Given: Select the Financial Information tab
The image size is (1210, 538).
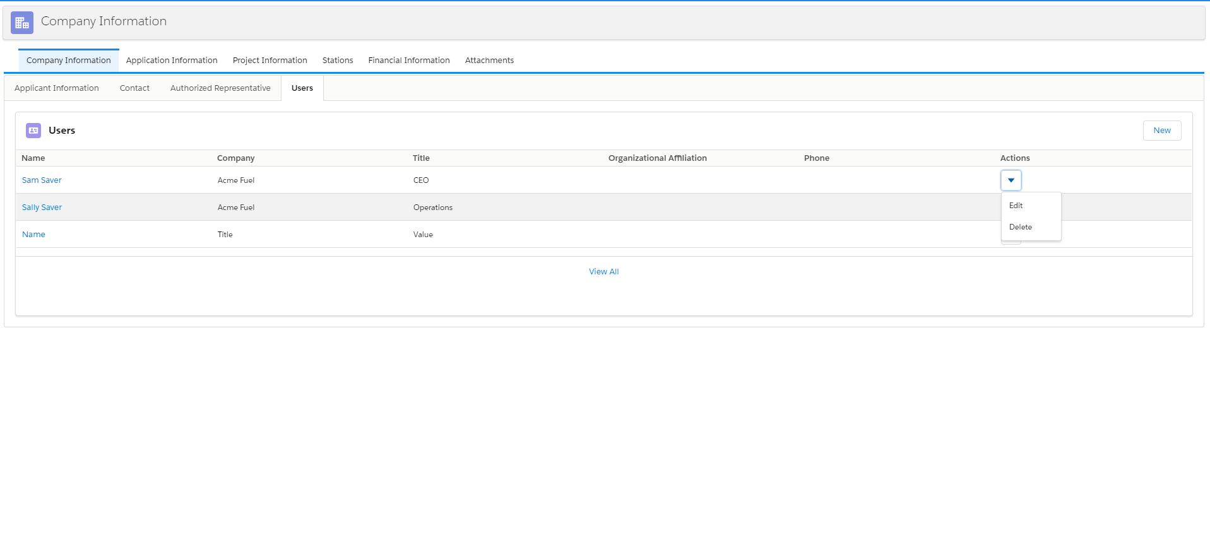Looking at the screenshot, I should (409, 61).
